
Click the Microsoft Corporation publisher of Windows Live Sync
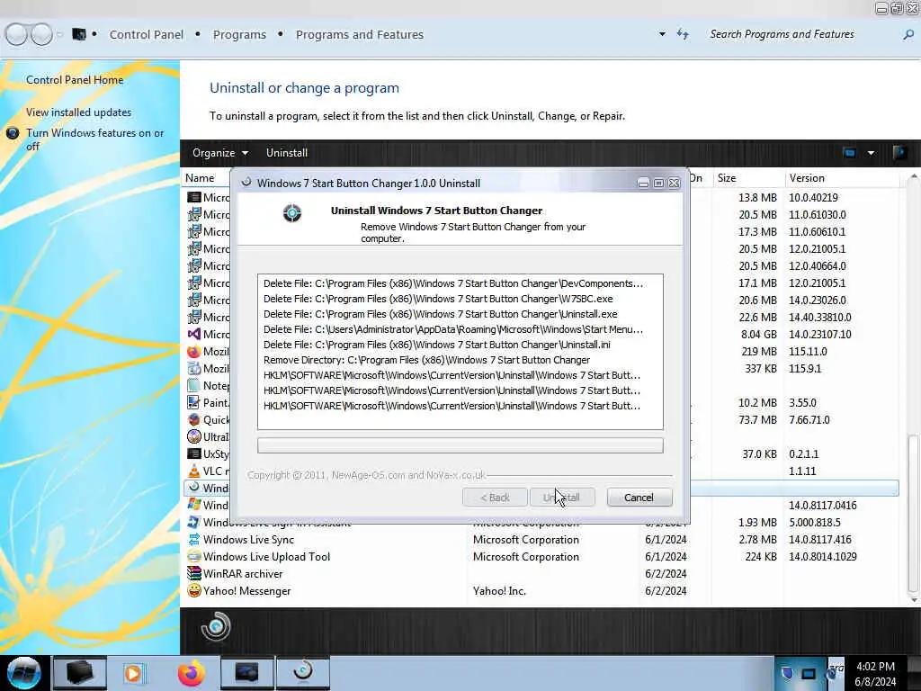tap(525, 540)
